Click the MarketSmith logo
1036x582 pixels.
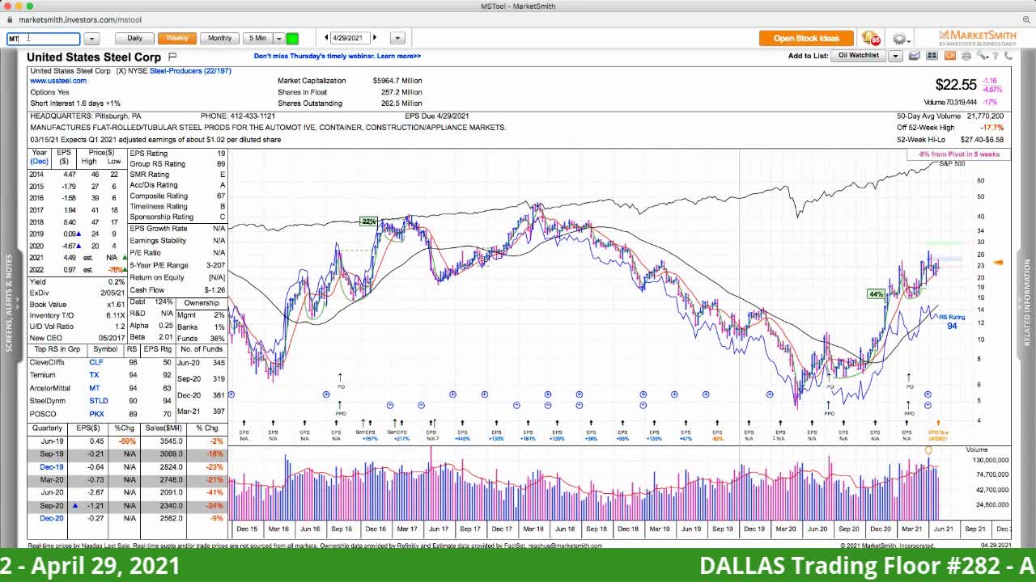[976, 38]
